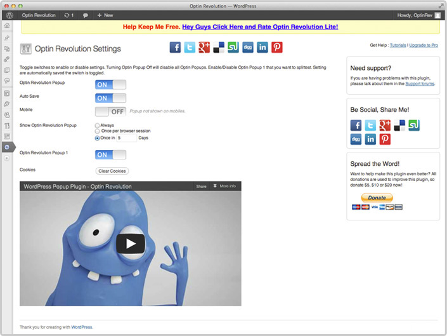This screenshot has height=336, width=447.
Task: Share on Twitter from header icons
Action: 190,48
